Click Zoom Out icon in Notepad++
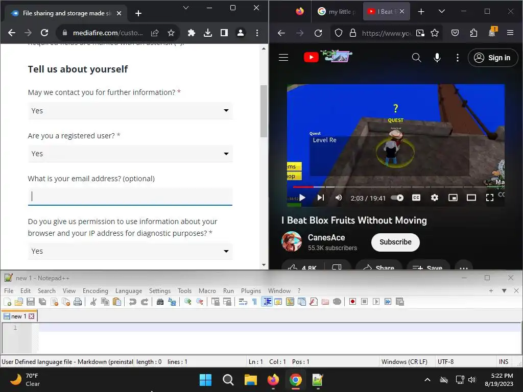 click(200, 302)
